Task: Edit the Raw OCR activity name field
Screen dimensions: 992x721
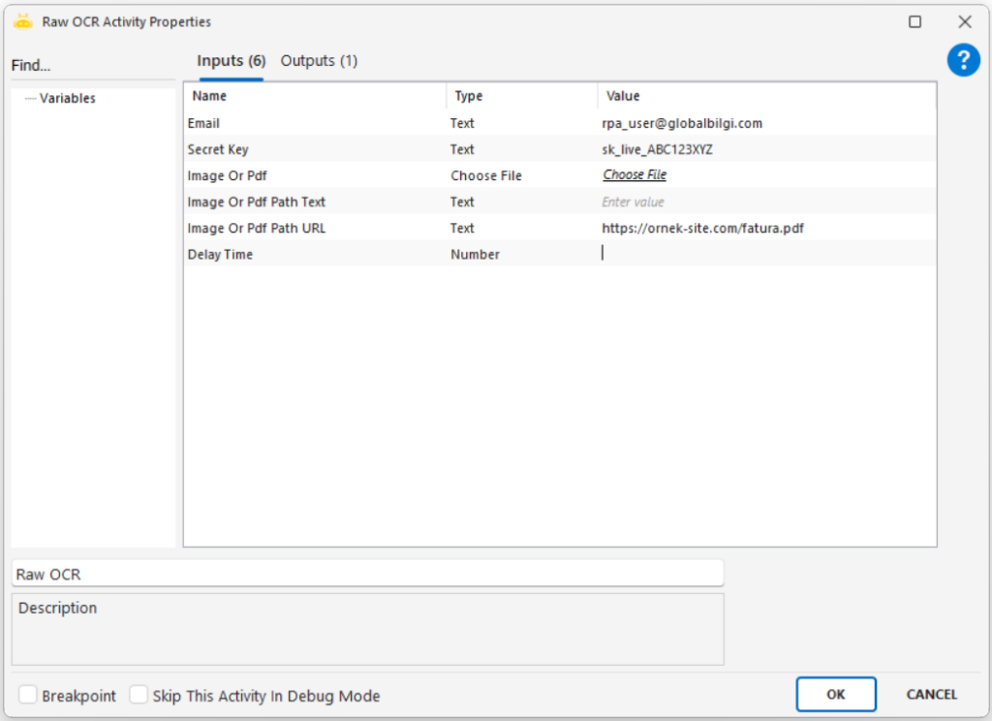Action: click(367, 574)
